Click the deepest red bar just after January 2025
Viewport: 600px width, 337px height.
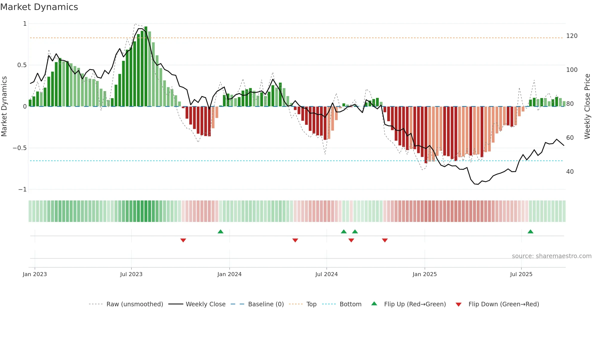click(426, 135)
